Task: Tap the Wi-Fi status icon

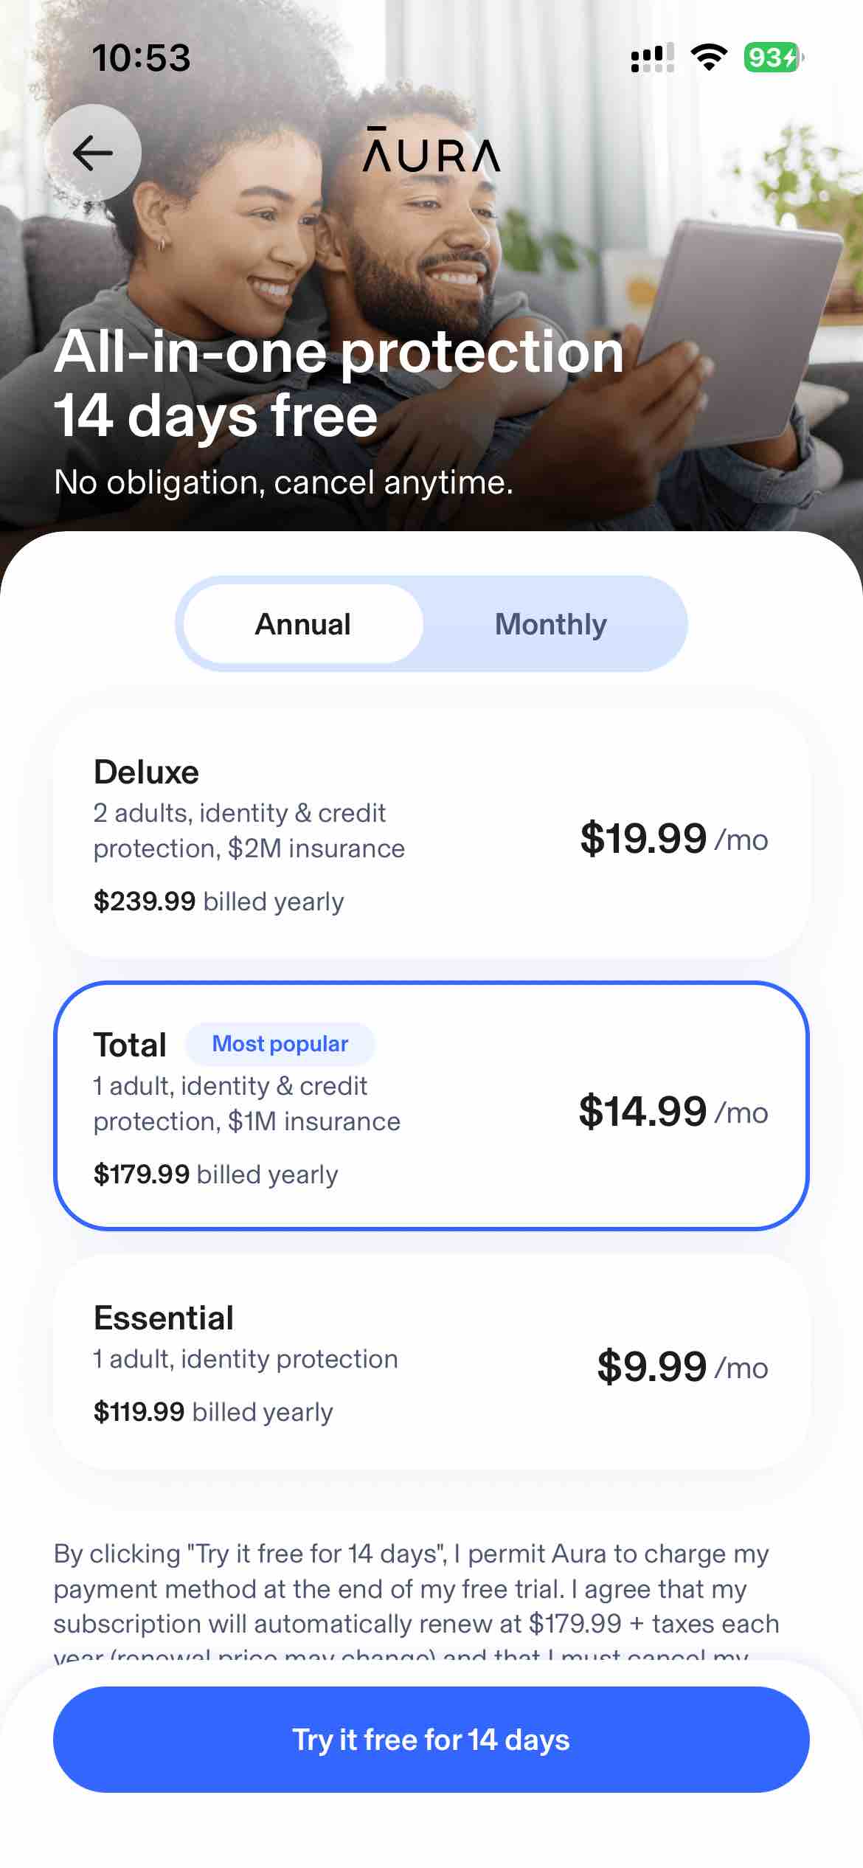Action: tap(709, 57)
